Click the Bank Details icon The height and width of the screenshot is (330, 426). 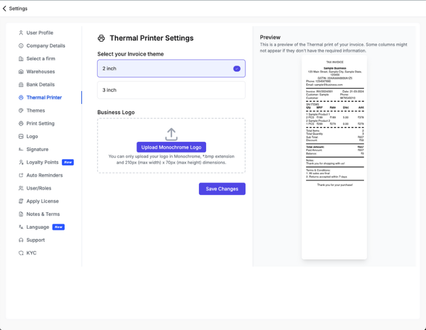point(21,85)
